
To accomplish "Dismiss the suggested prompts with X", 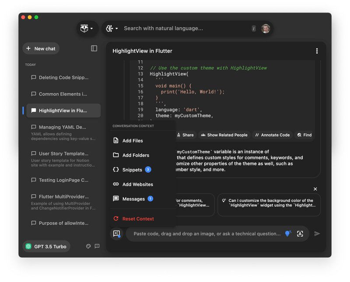I will (x=315, y=189).
